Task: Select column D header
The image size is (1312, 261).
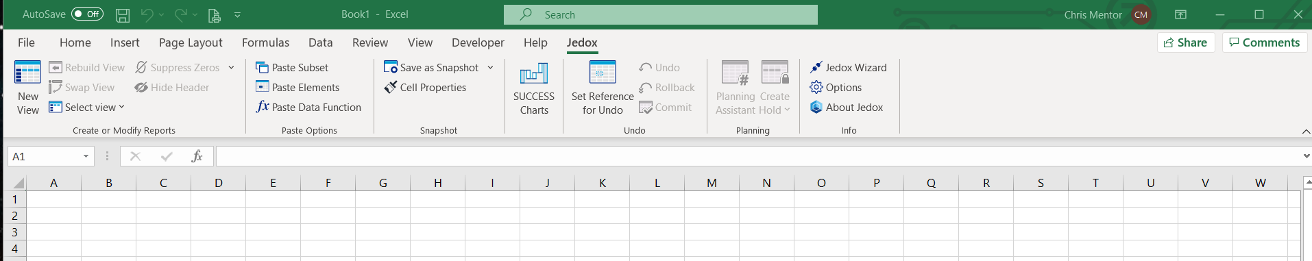Action: [218, 183]
